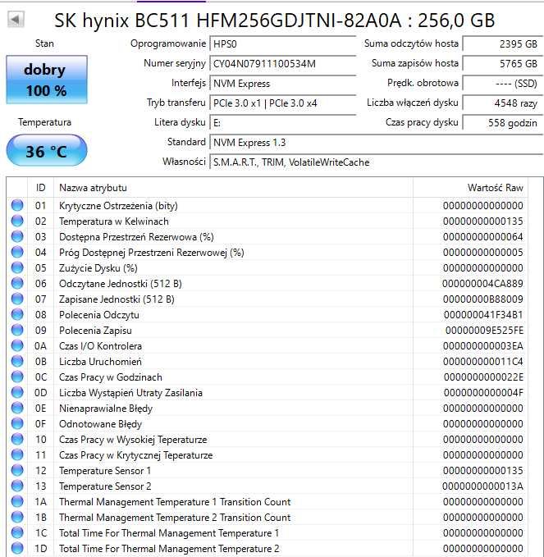This screenshot has width=544, height=557.
Task: Click the Suma odczytów hosta value 2395 GB
Action: (502, 44)
